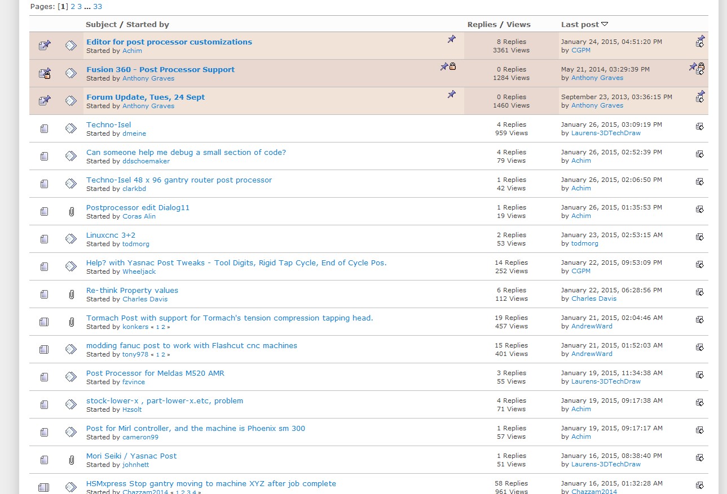Screen dimensions: 727x494
Task: Click last-post icon in Techno-Isel row
Action: click(x=700, y=127)
